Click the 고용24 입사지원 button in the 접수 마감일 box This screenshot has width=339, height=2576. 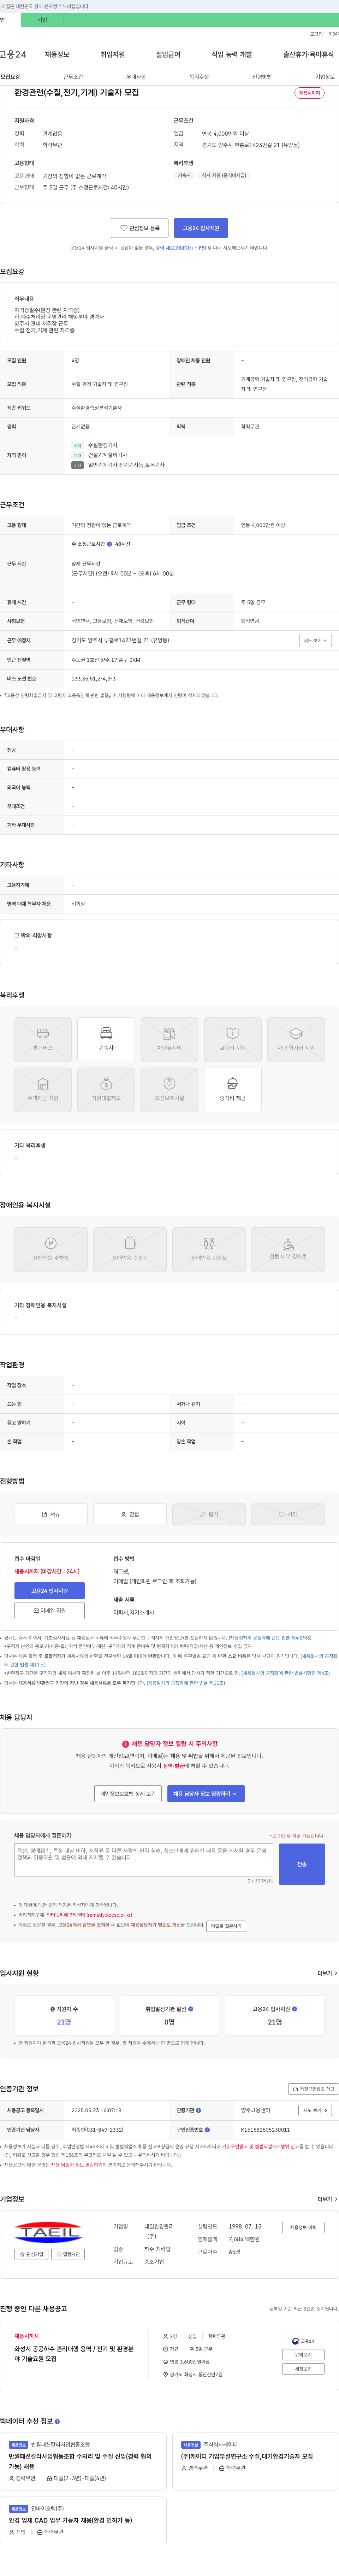[49, 1591]
